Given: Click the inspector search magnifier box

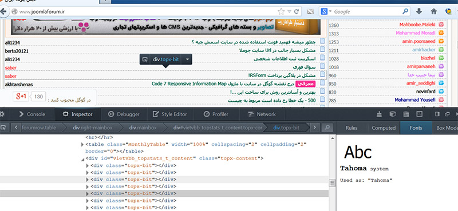Looking at the screenshot, I should point(327,128).
